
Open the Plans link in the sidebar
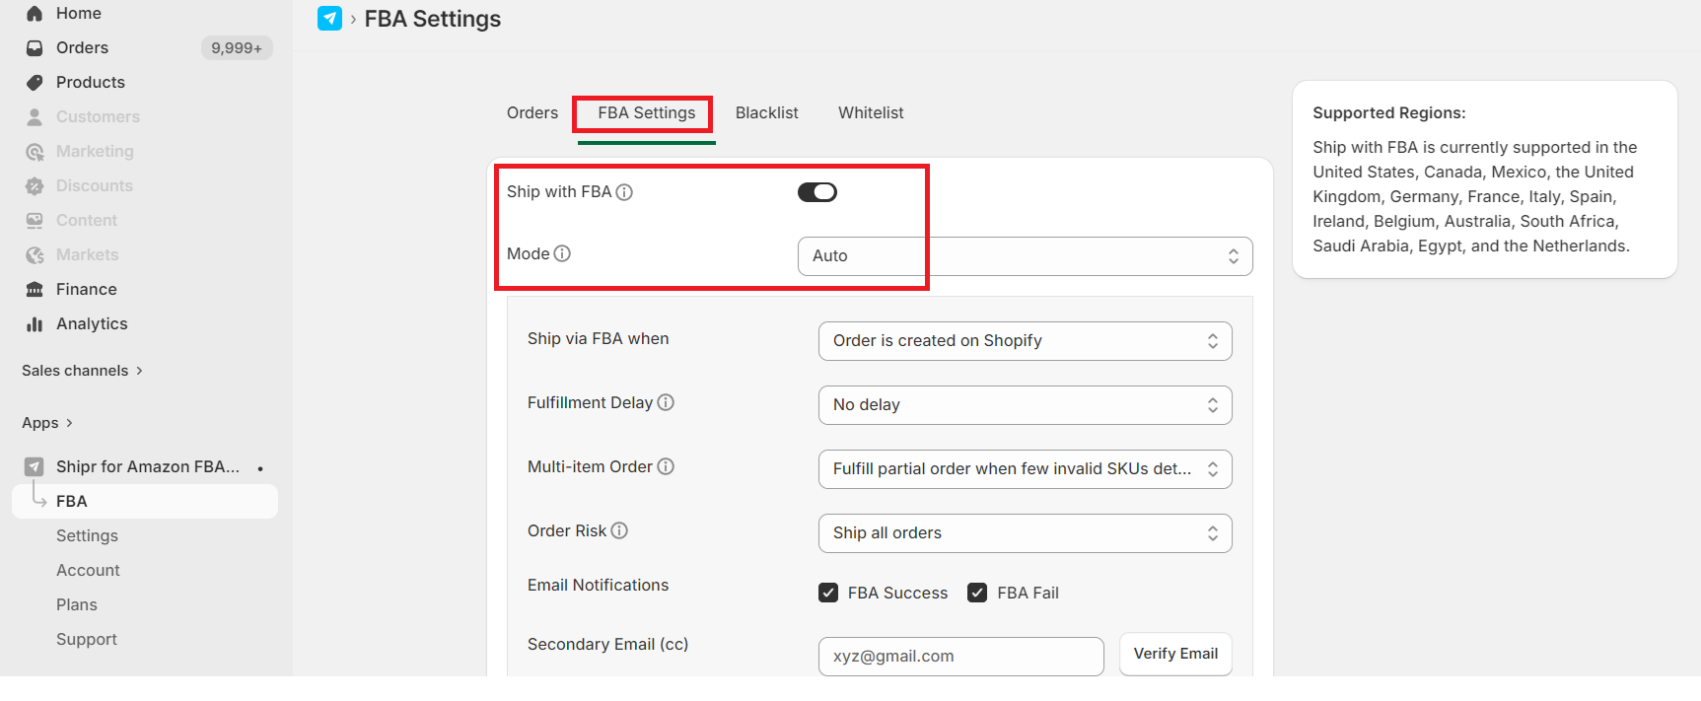click(77, 605)
